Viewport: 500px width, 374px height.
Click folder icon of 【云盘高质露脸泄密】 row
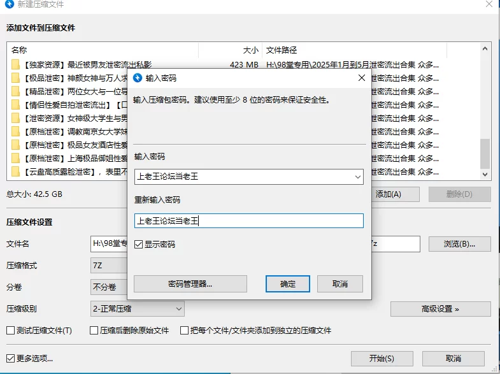[x=15, y=172]
